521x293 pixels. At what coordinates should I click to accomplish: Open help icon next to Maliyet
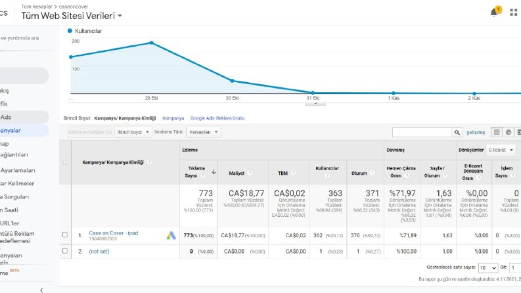click(x=250, y=173)
